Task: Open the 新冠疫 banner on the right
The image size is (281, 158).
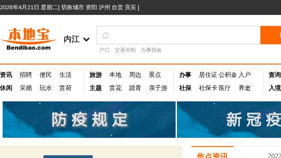Action: (x=229, y=119)
